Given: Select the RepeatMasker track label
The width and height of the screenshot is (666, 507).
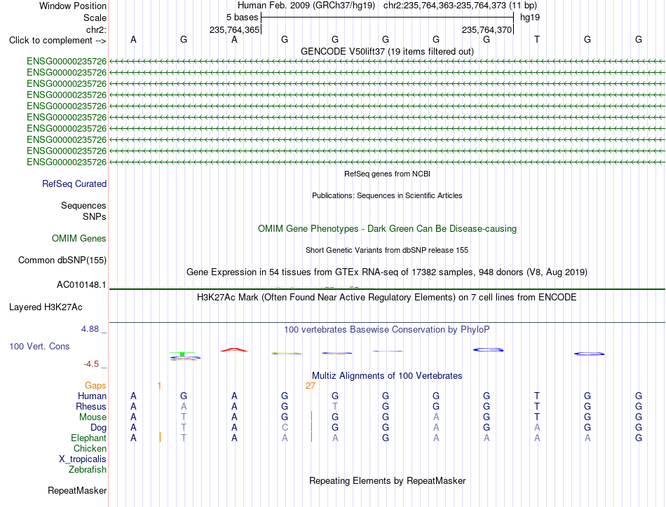Looking at the screenshot, I should (x=77, y=490).
